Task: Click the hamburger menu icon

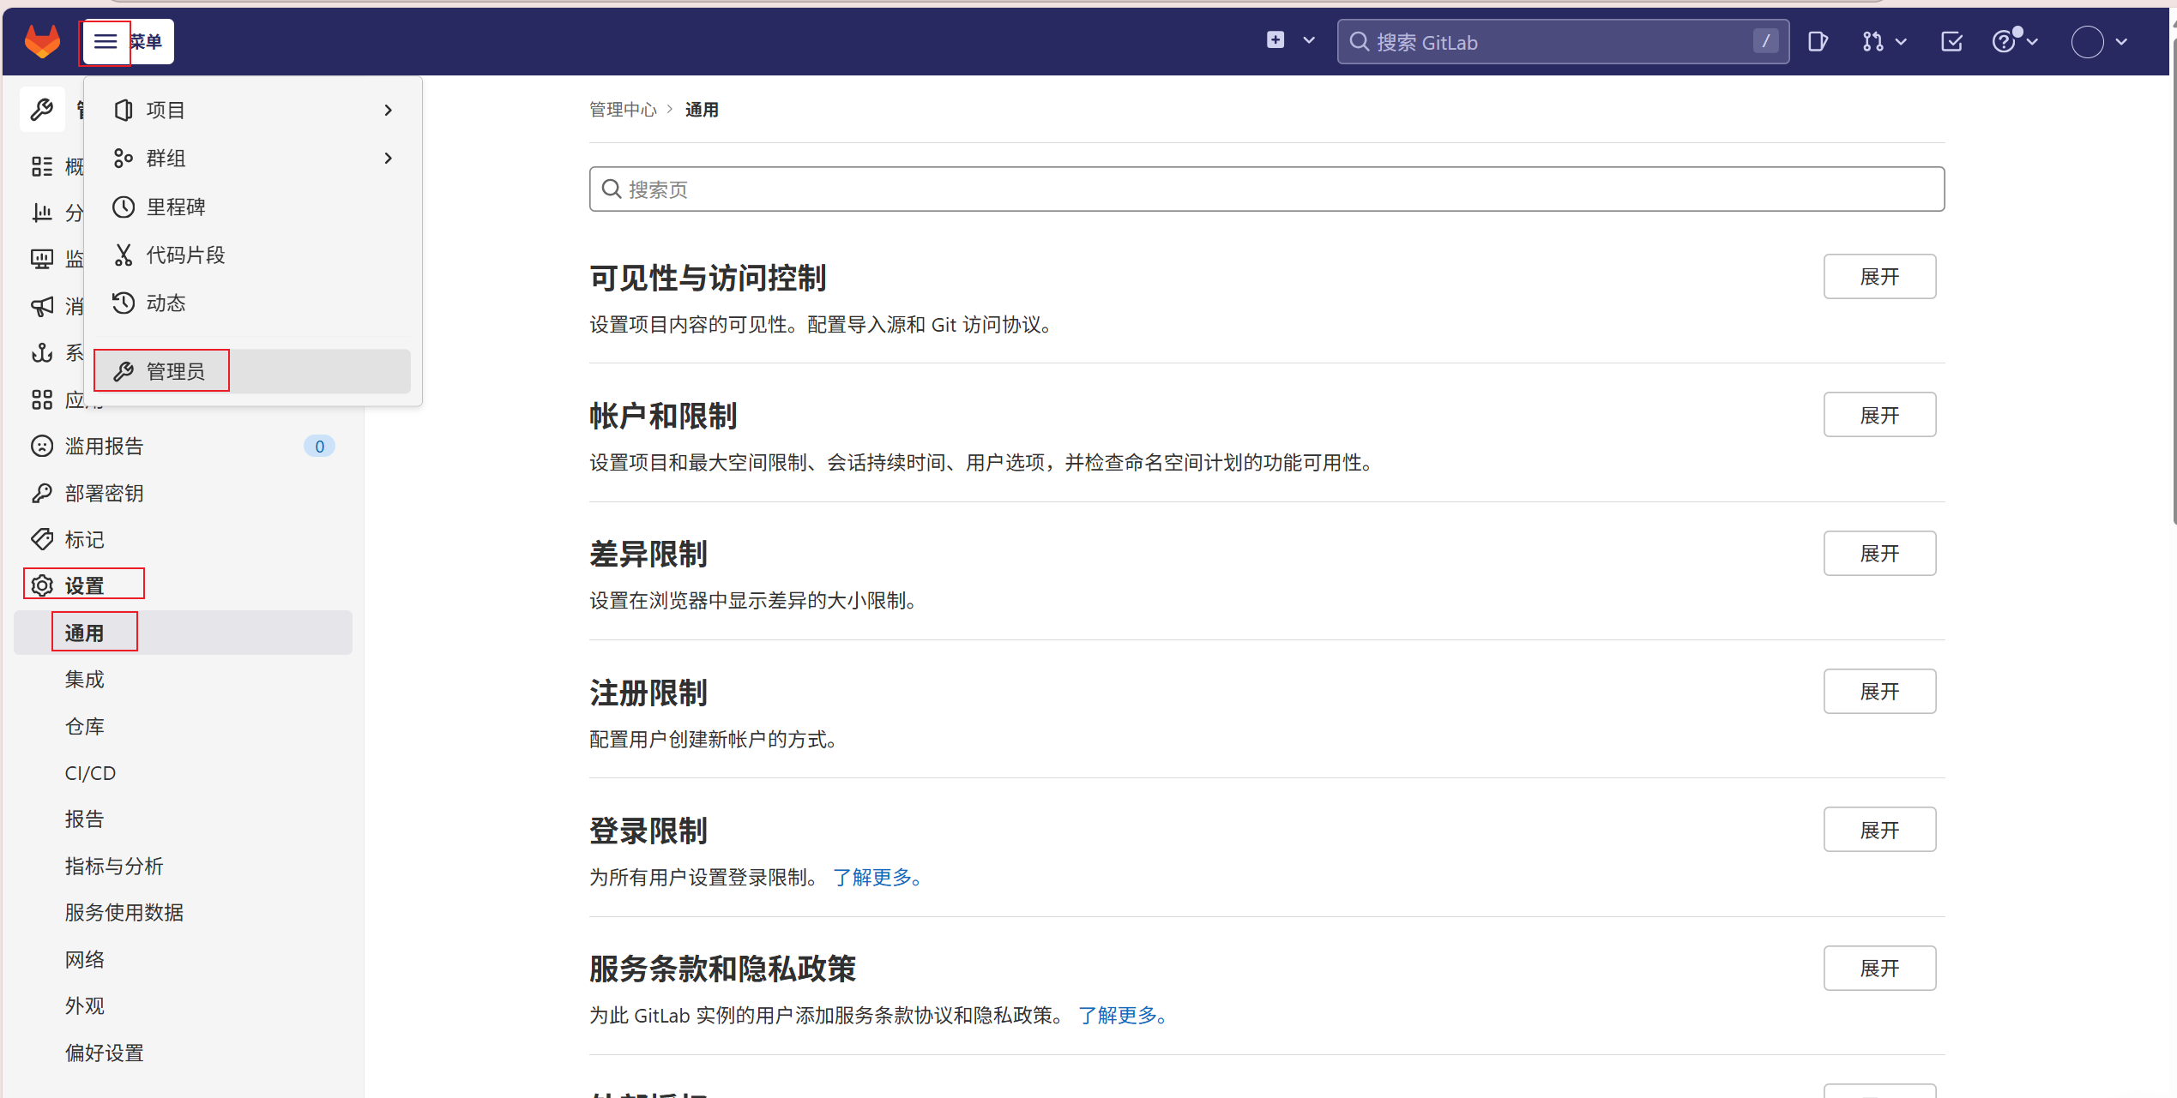Action: point(105,41)
